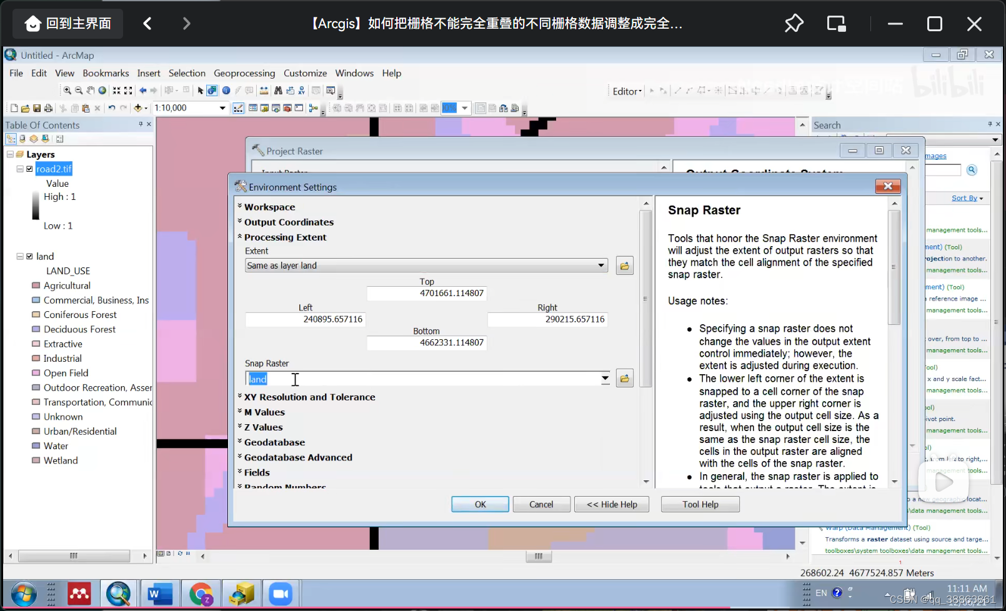The height and width of the screenshot is (611, 1006).
Task: List layers by source
Action: [x=22, y=139]
